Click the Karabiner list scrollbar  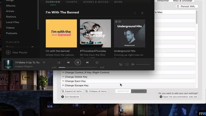[197, 17]
